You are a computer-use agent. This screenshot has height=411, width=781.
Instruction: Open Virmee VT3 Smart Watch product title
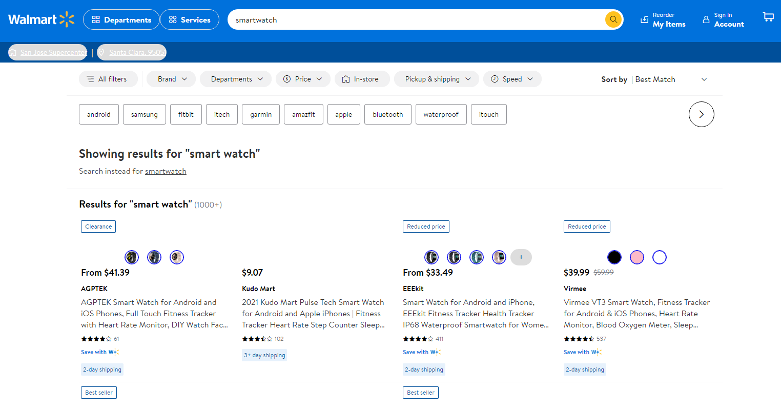636,314
